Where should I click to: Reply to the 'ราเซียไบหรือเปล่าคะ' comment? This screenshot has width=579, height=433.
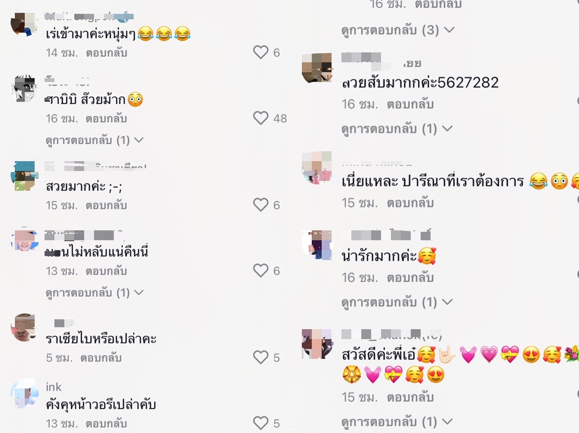101,358
